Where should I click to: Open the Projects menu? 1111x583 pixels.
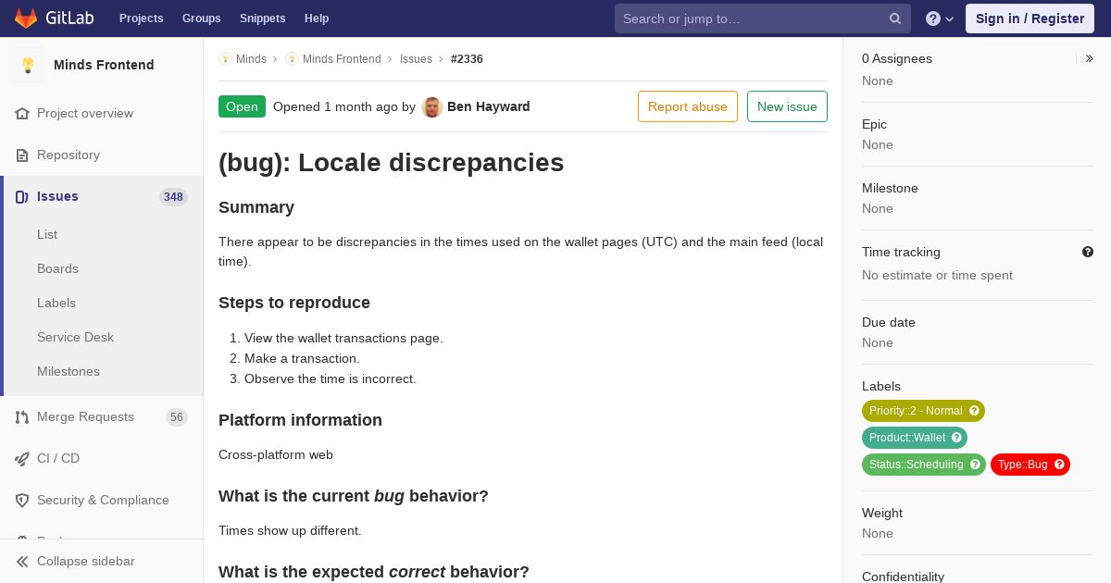142,19
